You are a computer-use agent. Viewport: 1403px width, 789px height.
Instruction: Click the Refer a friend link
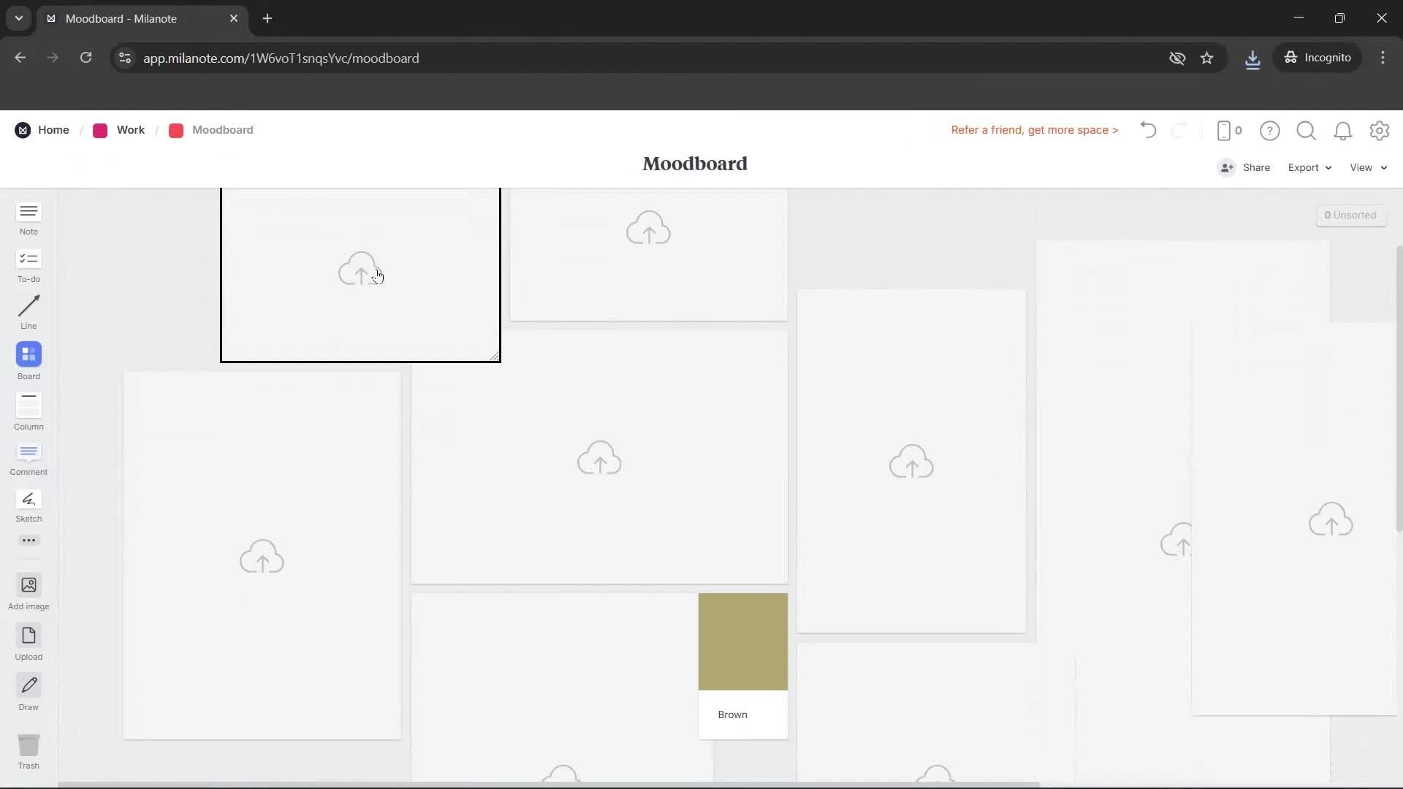[1034, 130]
